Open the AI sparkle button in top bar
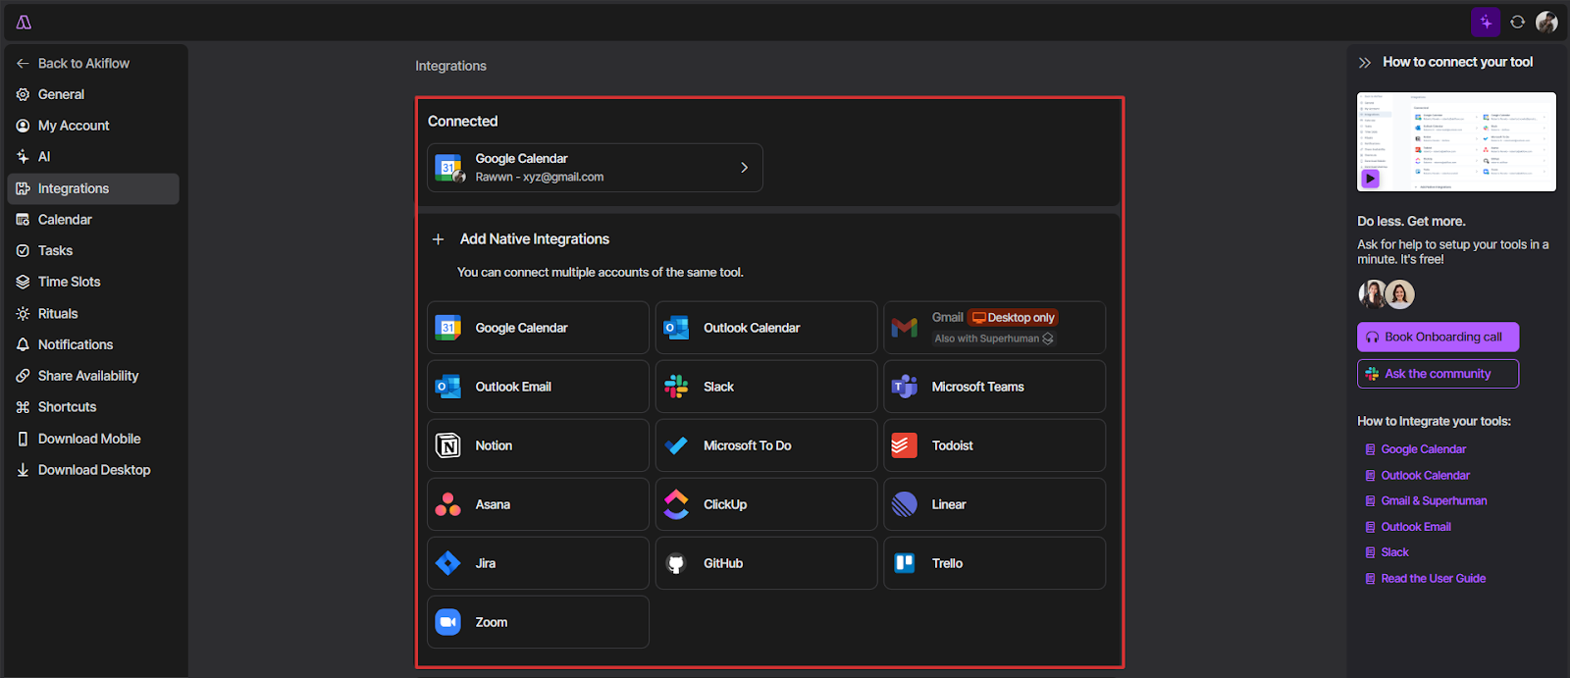 point(1486,22)
